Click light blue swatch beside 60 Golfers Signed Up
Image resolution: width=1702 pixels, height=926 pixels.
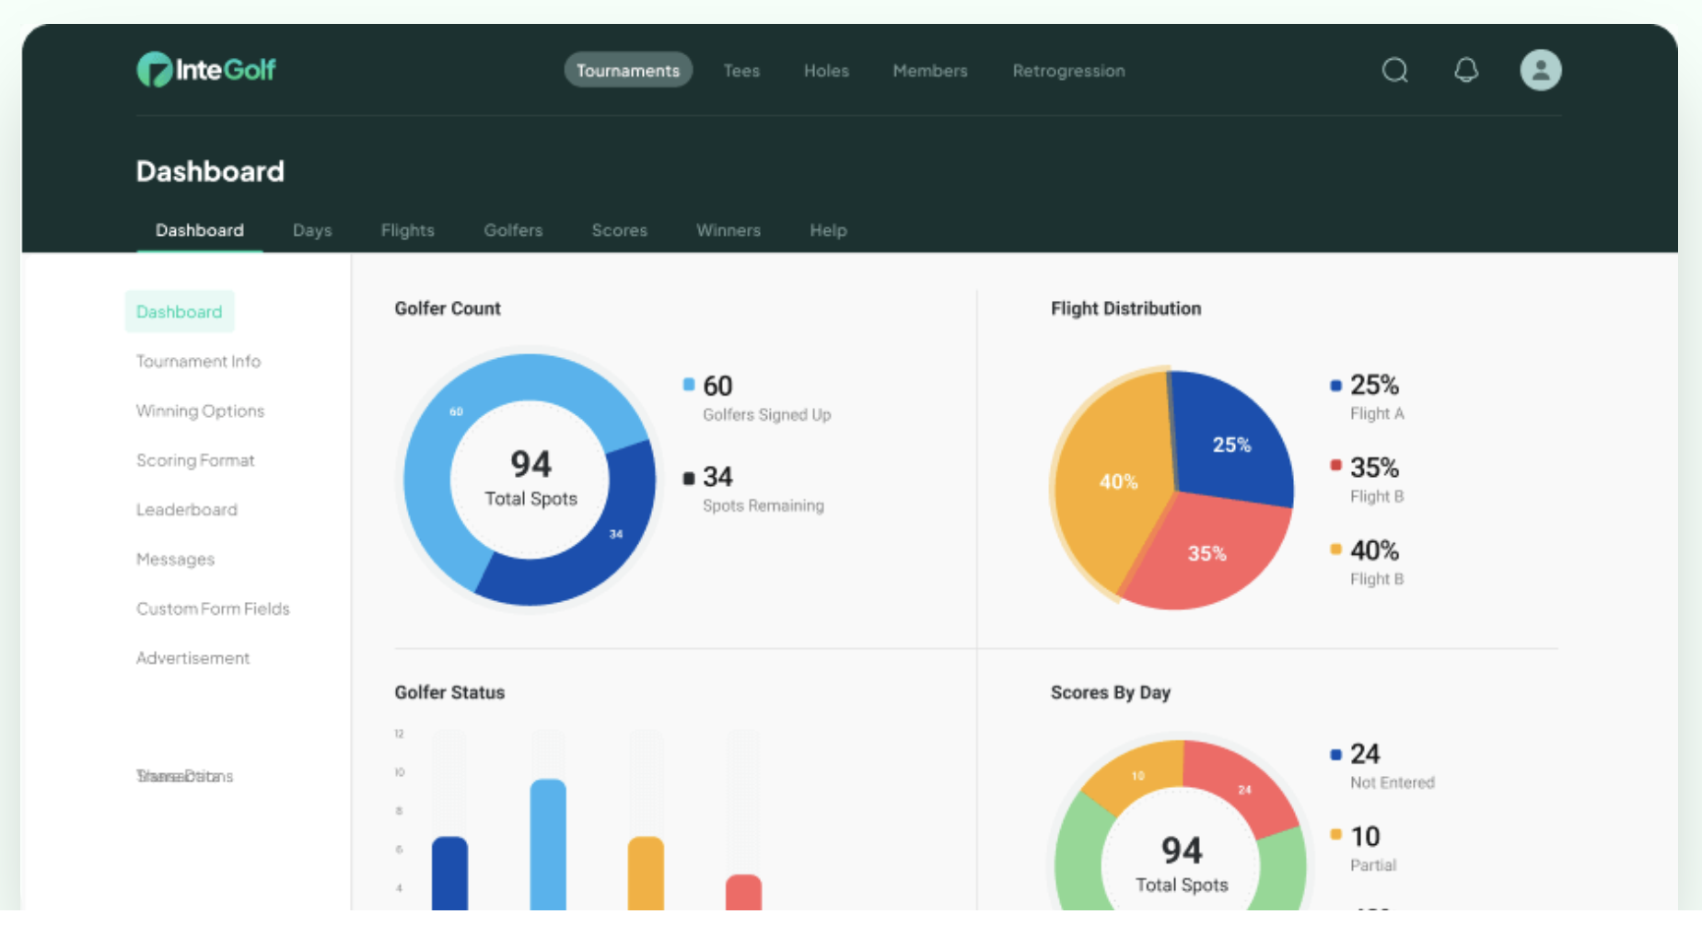689,385
